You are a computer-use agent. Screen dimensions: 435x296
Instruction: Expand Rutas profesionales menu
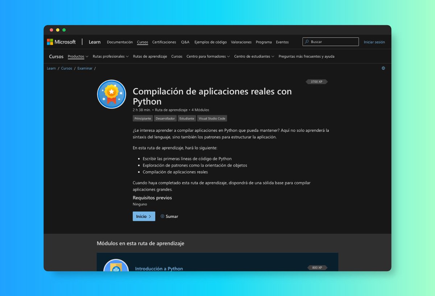tap(111, 57)
